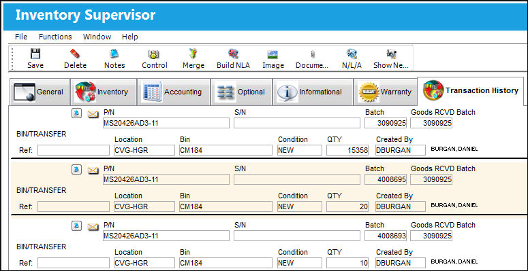Open the Functions menu

coord(55,37)
